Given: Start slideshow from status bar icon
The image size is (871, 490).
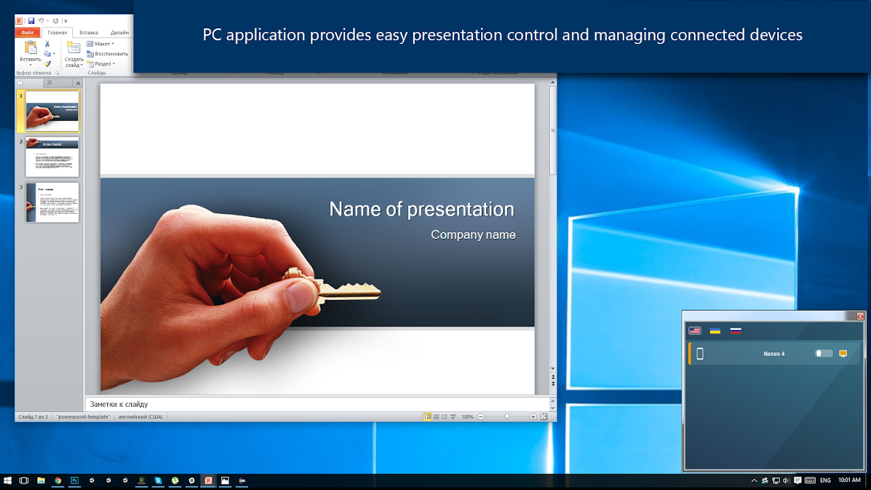Looking at the screenshot, I should click(x=453, y=417).
